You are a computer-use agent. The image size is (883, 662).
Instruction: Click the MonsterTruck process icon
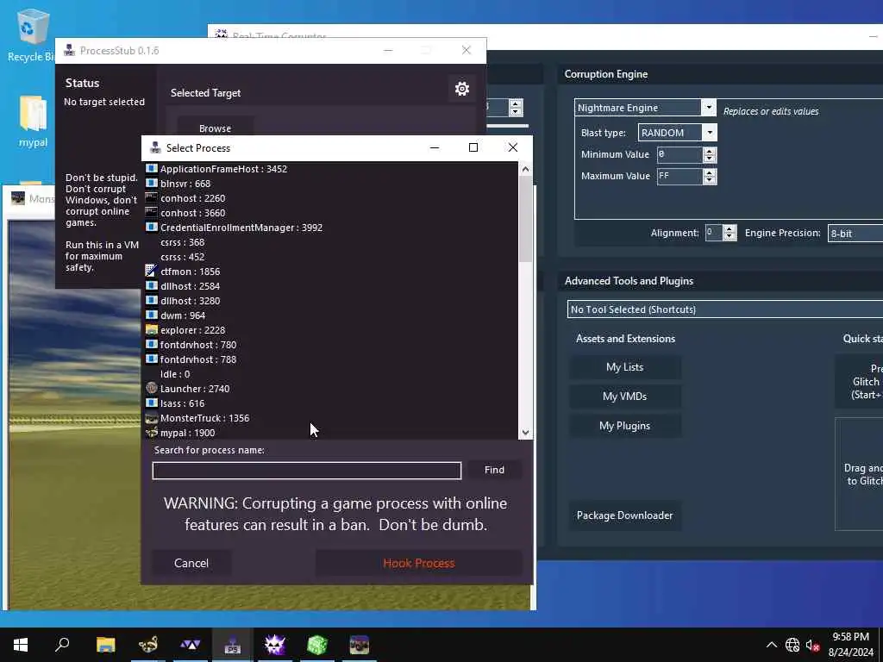(152, 418)
